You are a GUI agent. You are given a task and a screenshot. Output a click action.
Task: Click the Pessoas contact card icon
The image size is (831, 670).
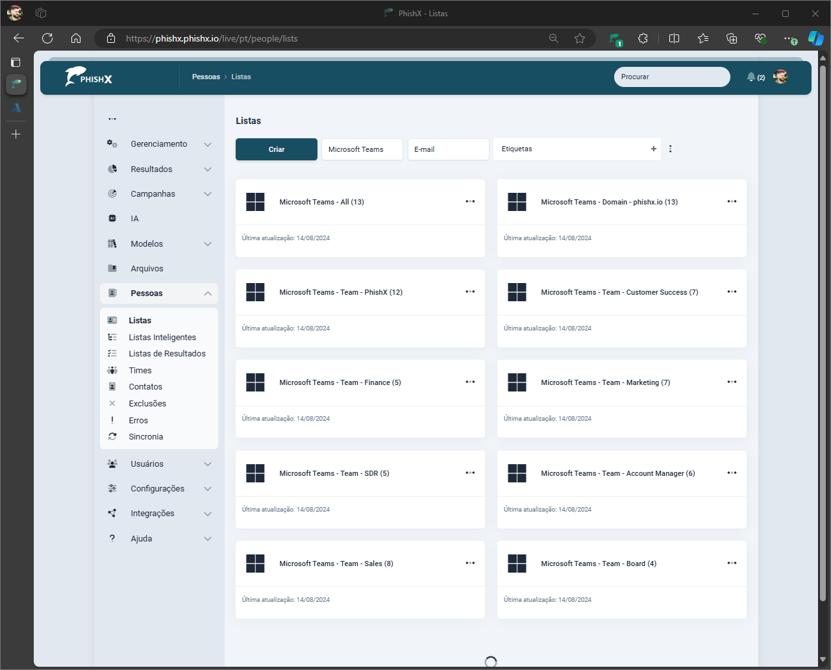[x=112, y=293]
